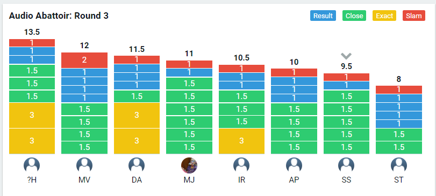The image size is (436, 196).
Task: Click the MJ player name label
Action: (189, 180)
